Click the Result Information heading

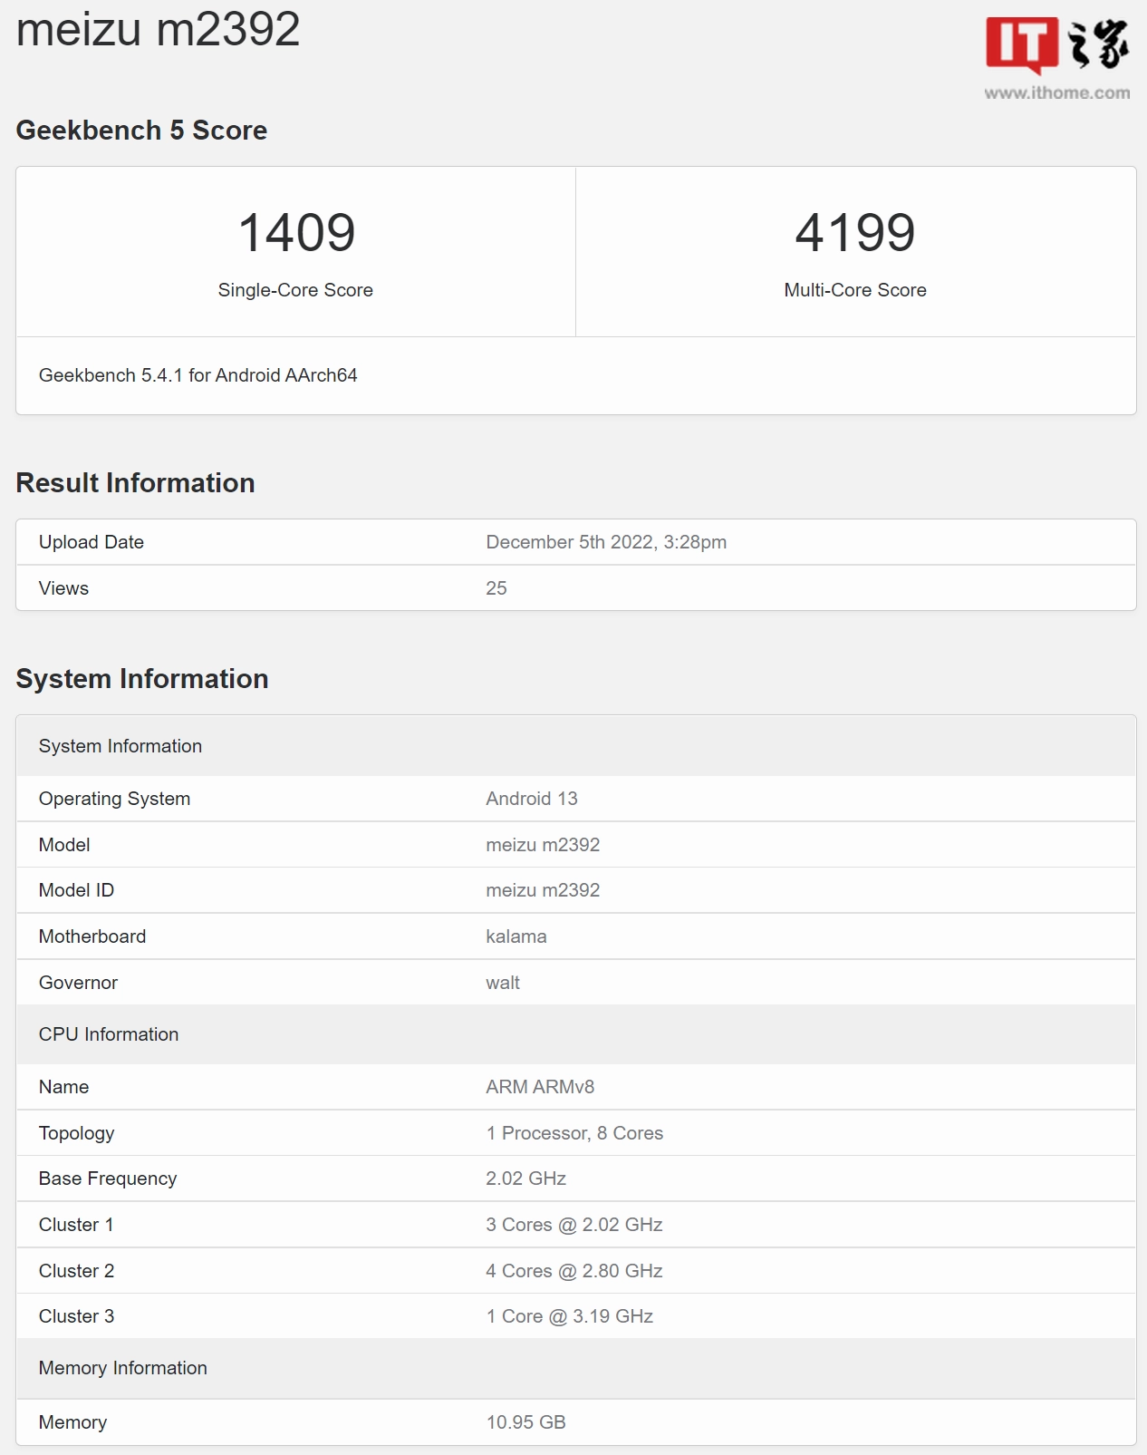point(135,483)
